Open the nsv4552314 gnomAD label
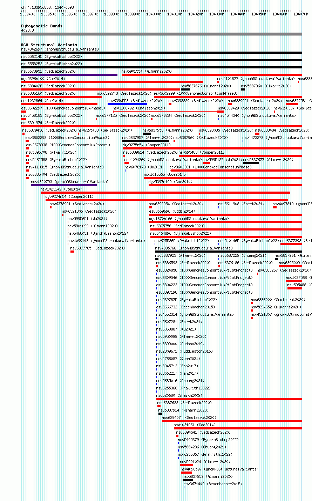 [195, 314]
